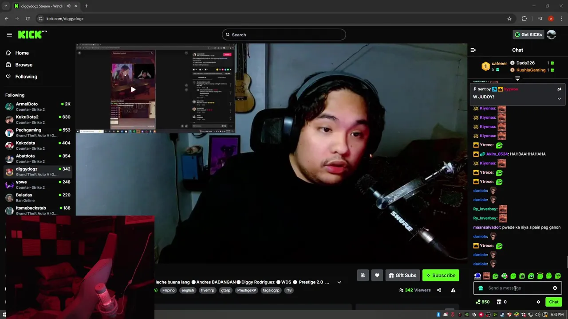This screenshot has height=319, width=568.
Task: Open KukuDota2 channel
Action: [38, 120]
